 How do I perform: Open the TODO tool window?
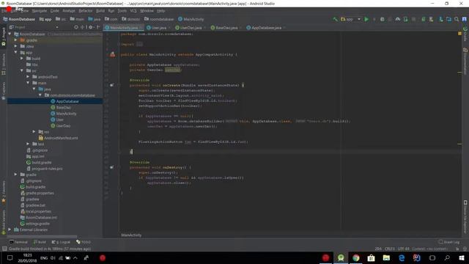tap(84, 242)
